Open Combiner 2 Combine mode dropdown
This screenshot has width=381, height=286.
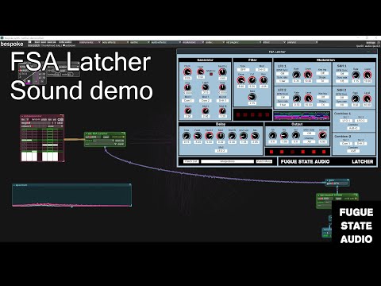point(353,151)
